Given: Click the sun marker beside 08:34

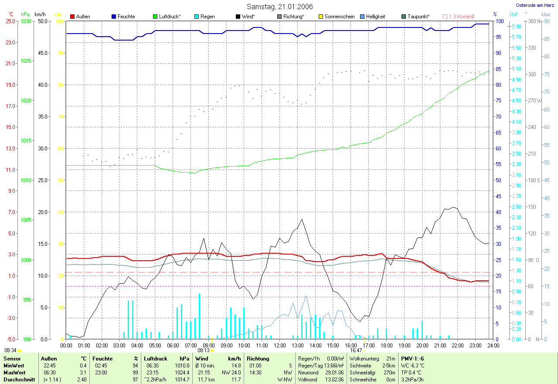Looking at the screenshot, I should point(20,350).
